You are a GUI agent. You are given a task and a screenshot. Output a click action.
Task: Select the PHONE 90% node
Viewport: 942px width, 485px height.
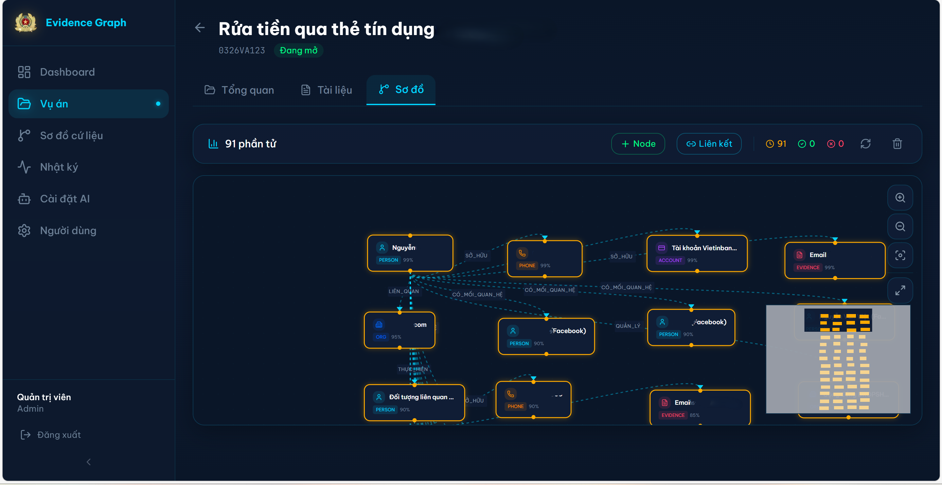pyautogui.click(x=533, y=399)
